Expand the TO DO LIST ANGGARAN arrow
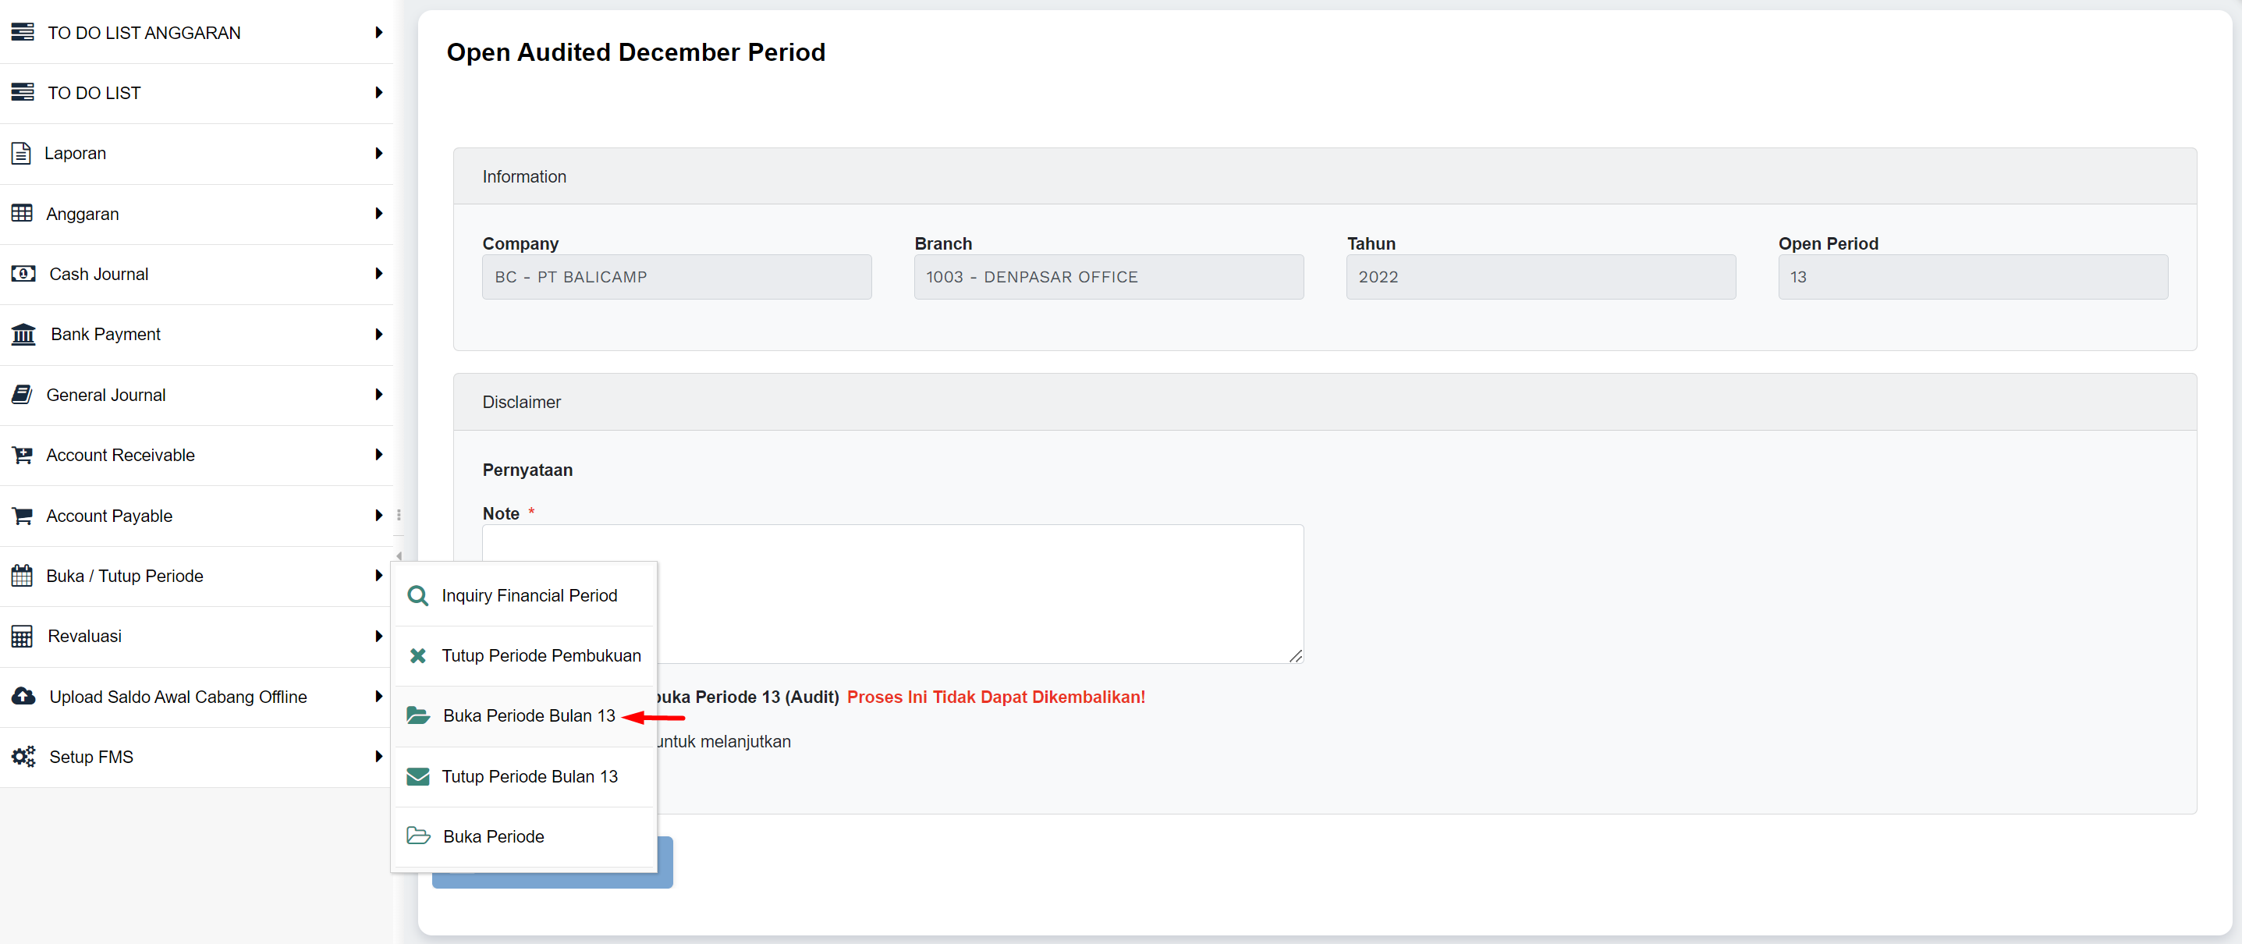This screenshot has width=2242, height=944. click(x=378, y=33)
